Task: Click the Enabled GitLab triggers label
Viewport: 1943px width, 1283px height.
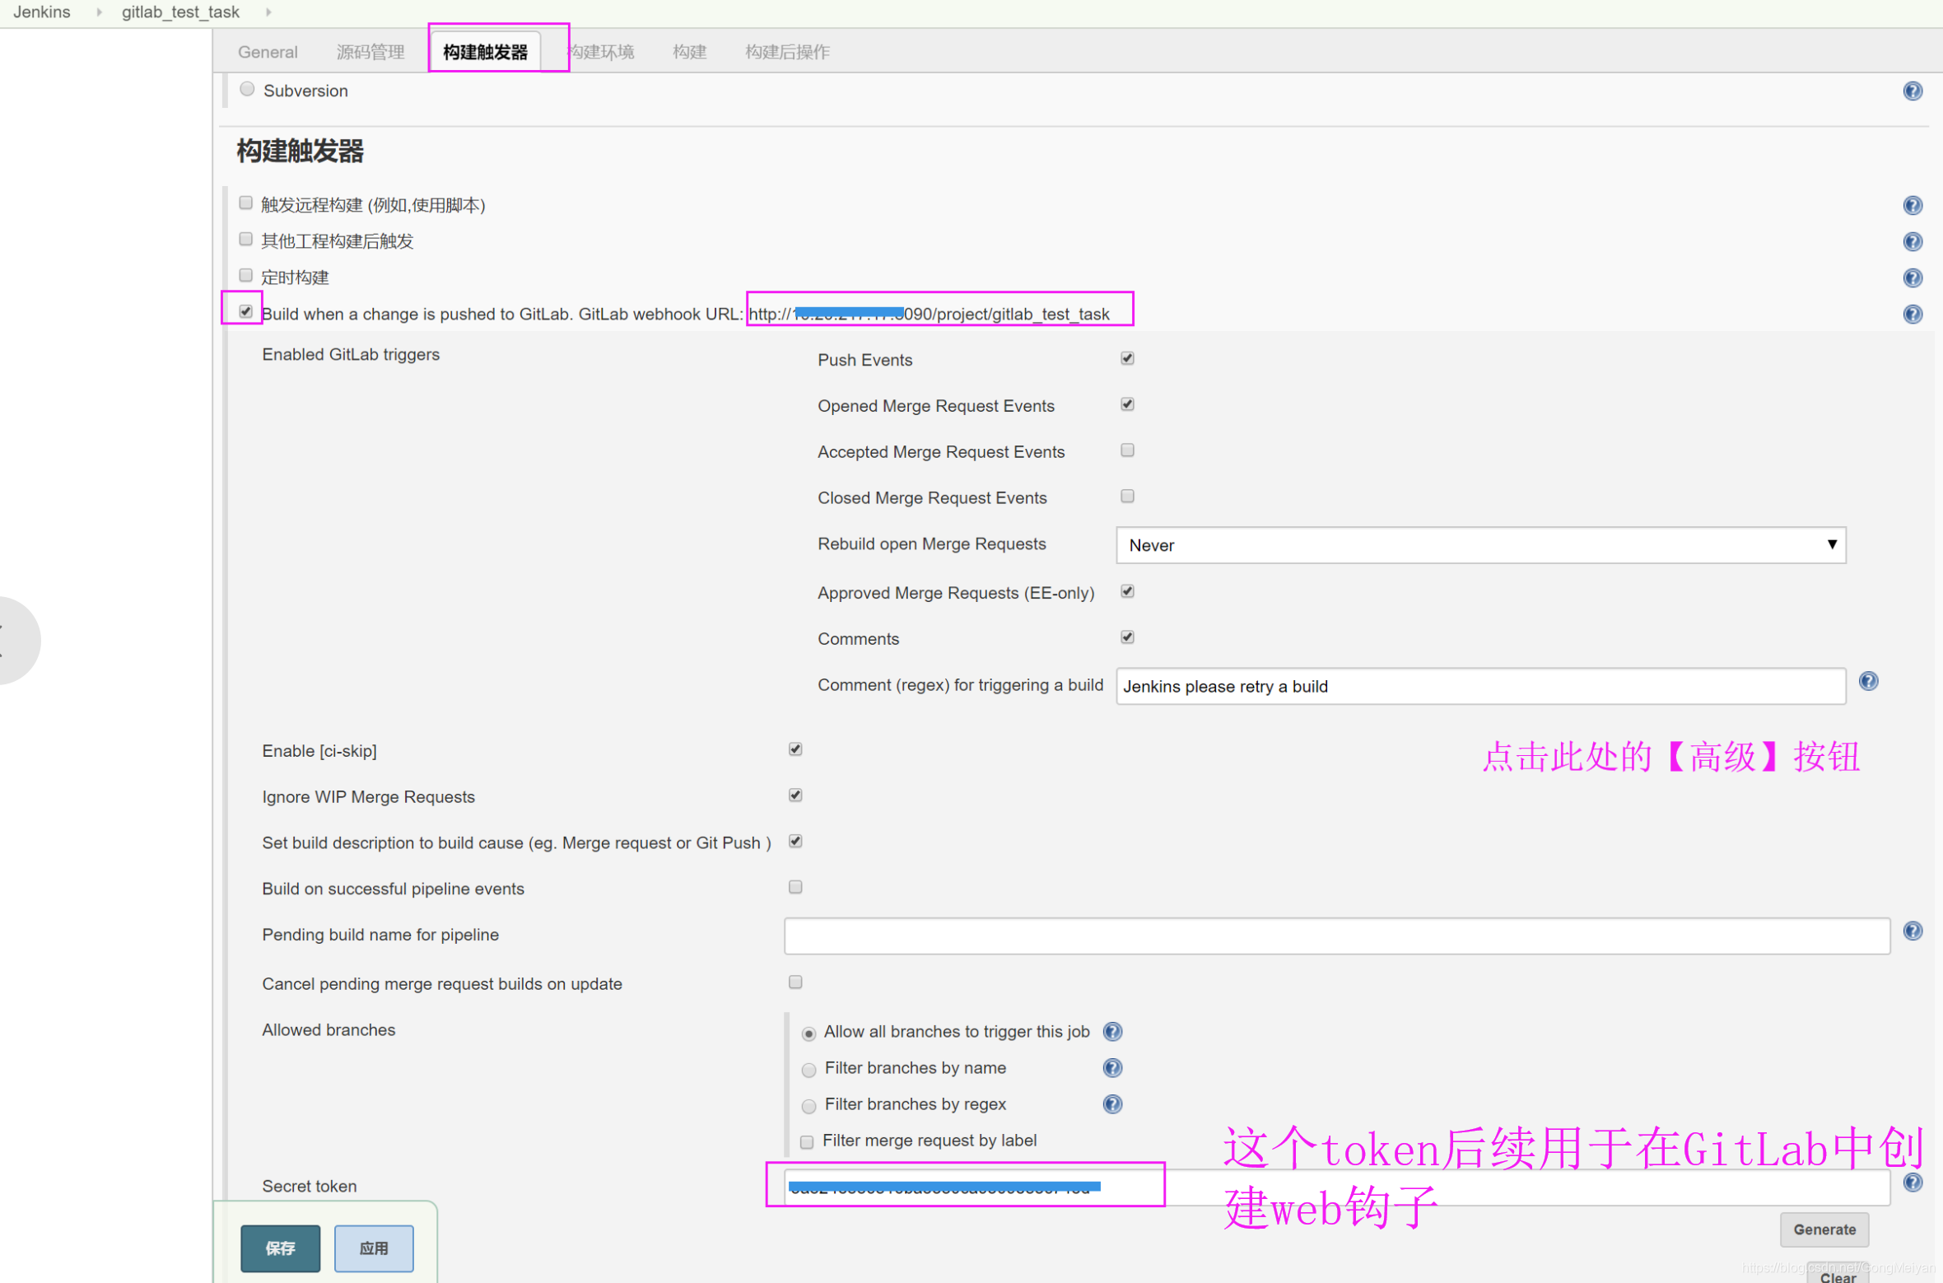Action: pos(351,354)
